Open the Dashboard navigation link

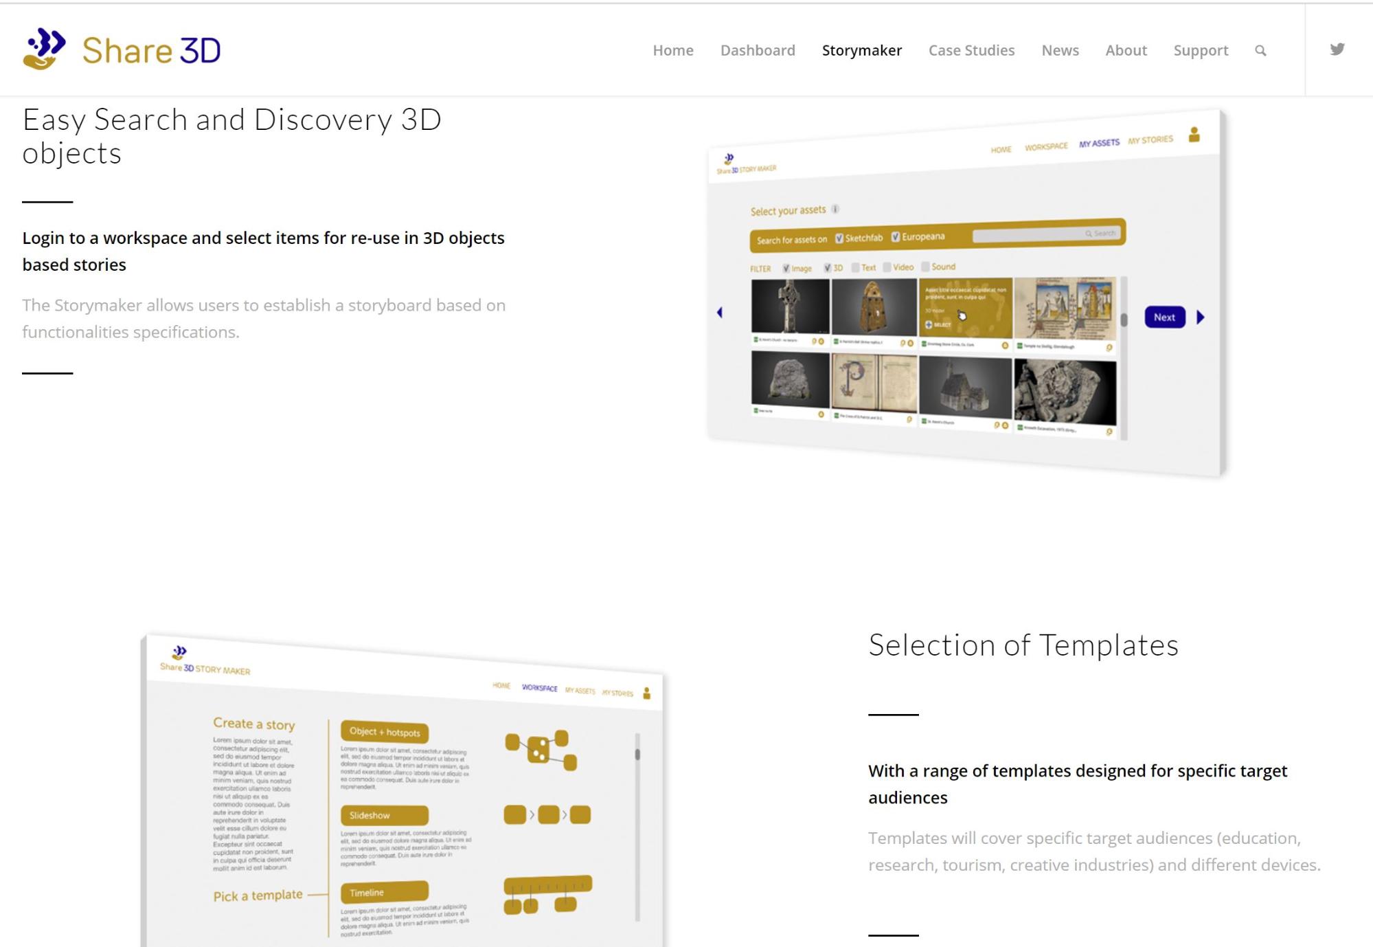coord(758,50)
